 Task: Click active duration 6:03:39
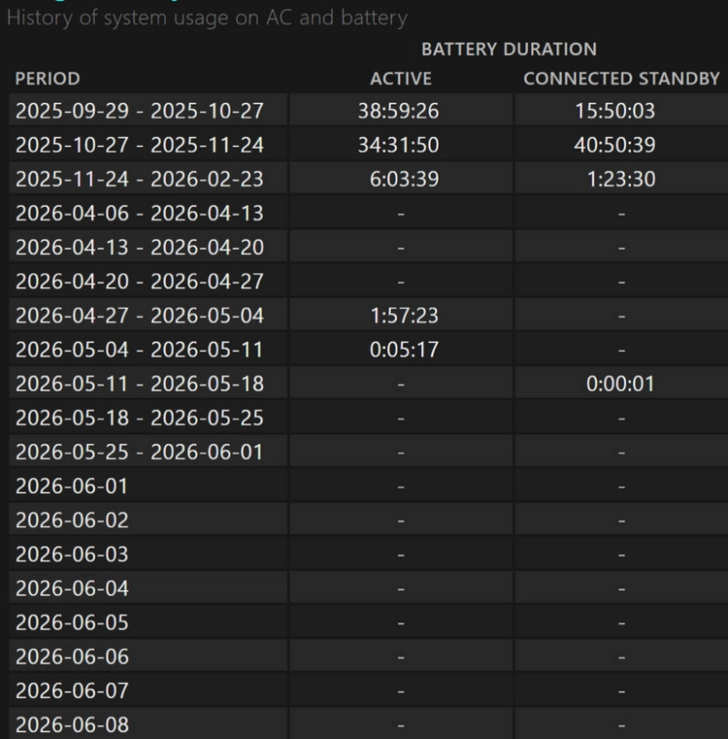[x=405, y=179]
